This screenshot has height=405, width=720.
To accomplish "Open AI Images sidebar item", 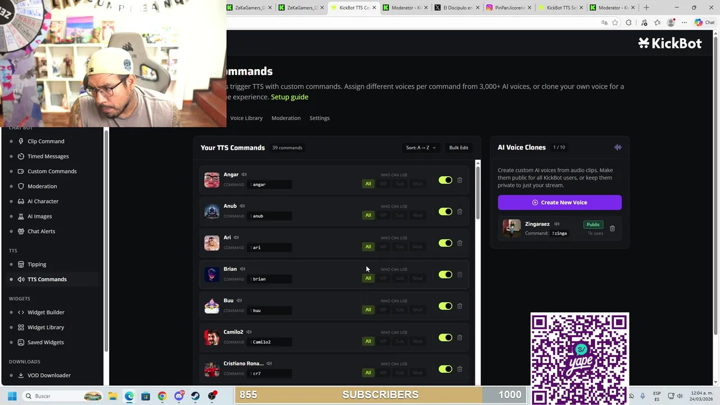I will coord(39,216).
